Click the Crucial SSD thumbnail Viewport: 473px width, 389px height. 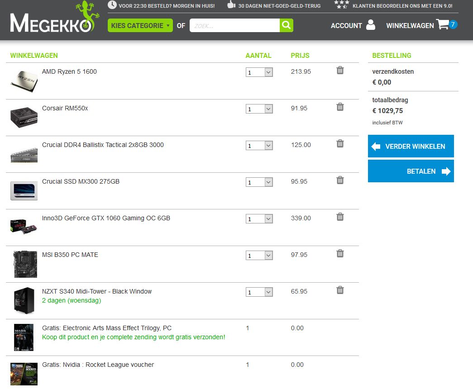pyautogui.click(x=24, y=190)
